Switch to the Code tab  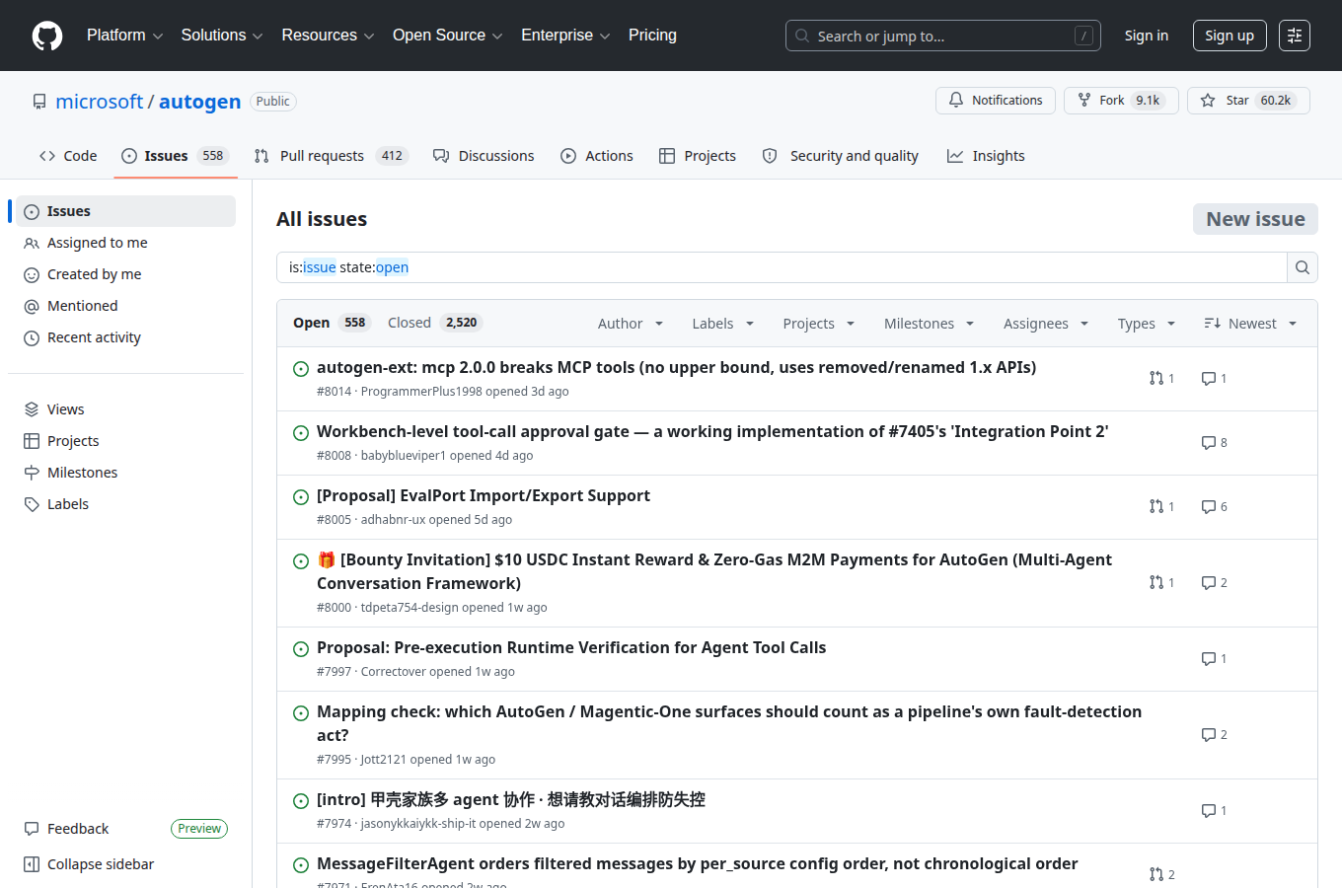pyautogui.click(x=68, y=156)
